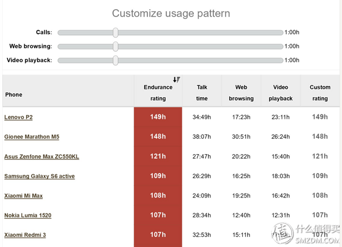
Task: Sort by Web browsing column header
Action: click(x=241, y=93)
